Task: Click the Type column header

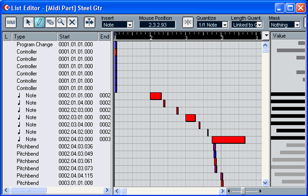Action: pos(34,37)
